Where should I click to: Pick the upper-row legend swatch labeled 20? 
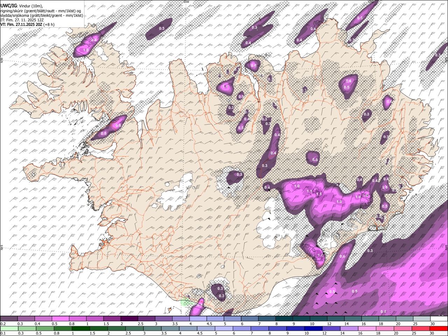point(405,319)
